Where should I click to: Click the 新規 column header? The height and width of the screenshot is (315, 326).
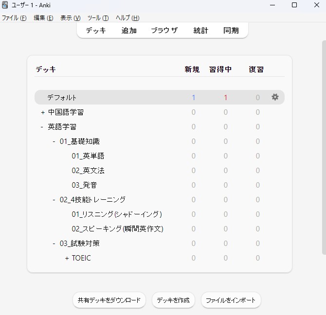pos(192,69)
